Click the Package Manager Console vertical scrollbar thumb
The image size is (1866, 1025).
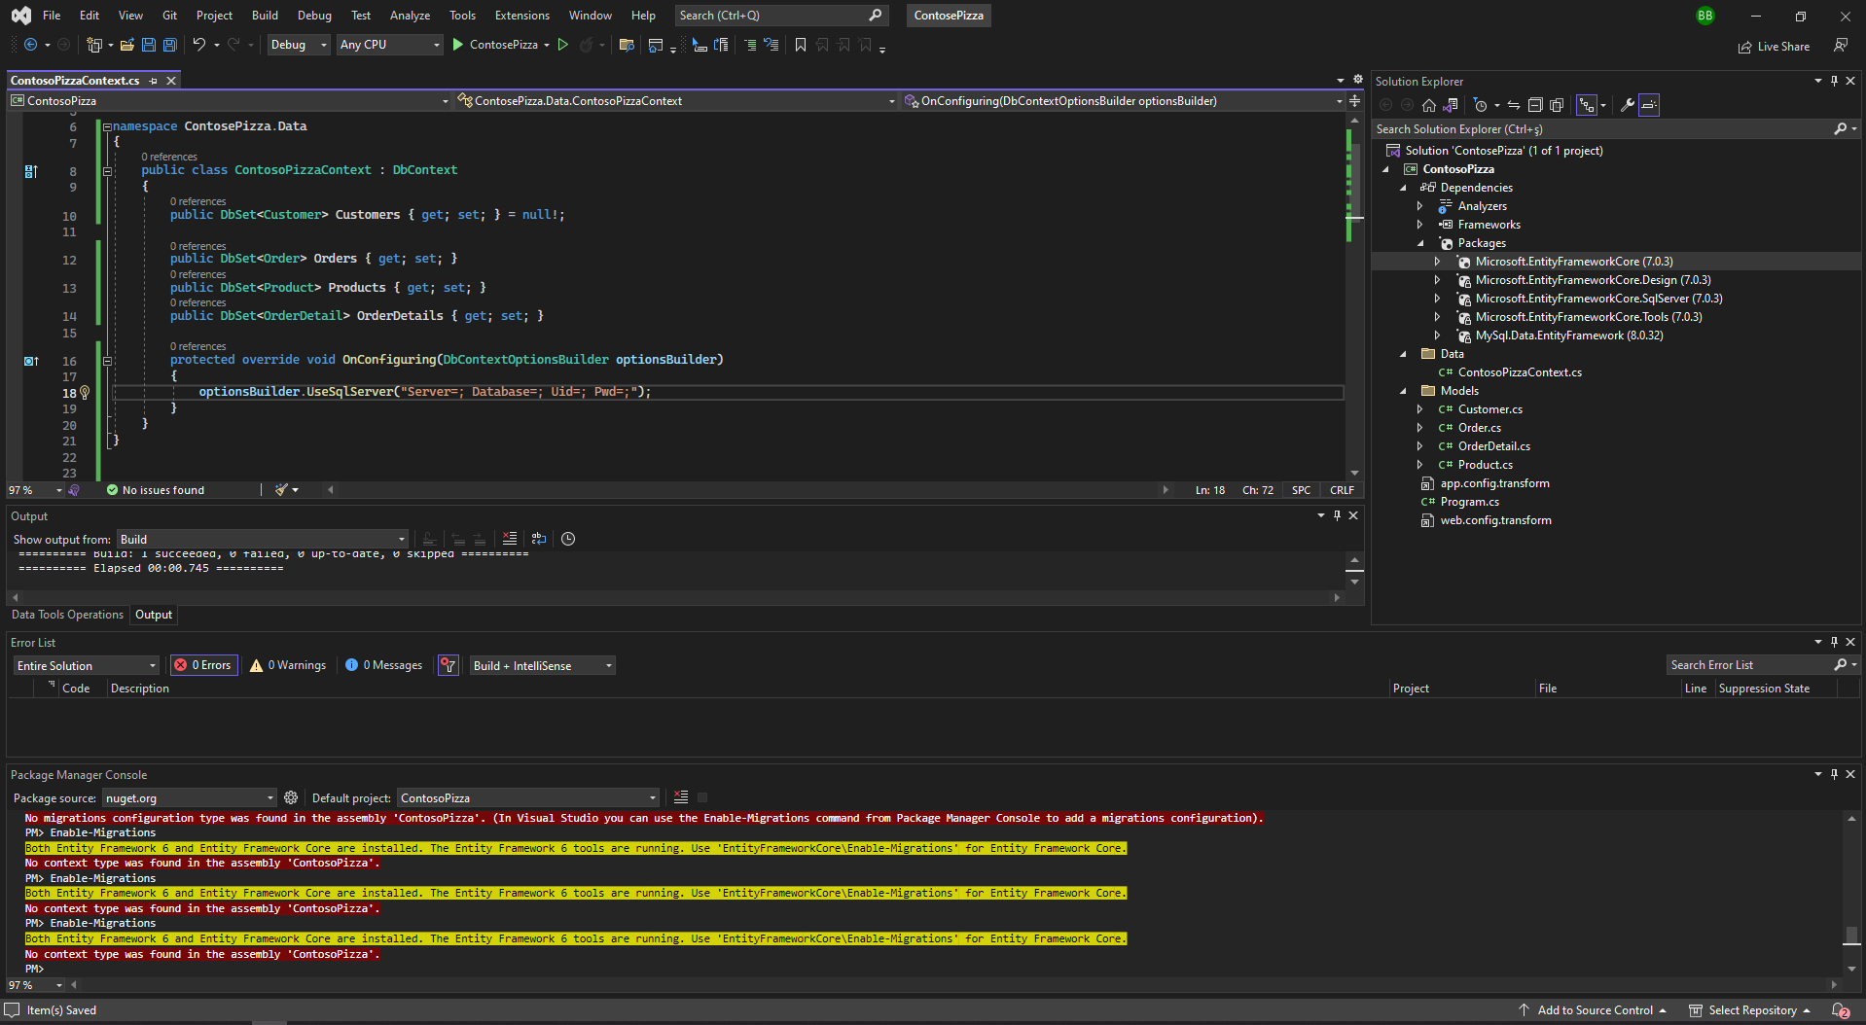click(x=1851, y=935)
